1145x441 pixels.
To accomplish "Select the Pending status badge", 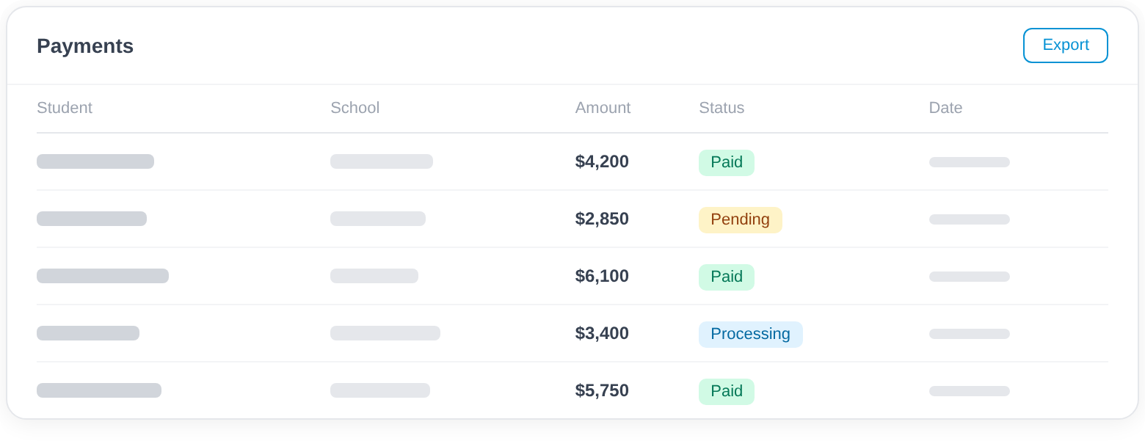I will (740, 219).
